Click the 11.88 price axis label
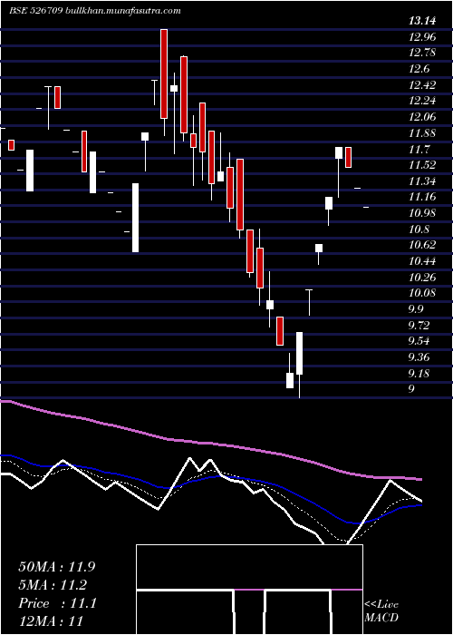Image resolution: width=453 pixels, height=635 pixels. (x=422, y=133)
